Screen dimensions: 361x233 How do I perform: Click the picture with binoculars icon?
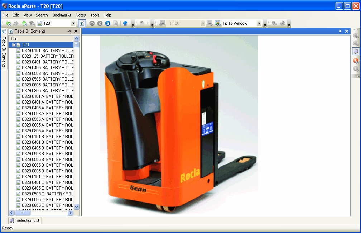pyautogui.click(x=218, y=23)
